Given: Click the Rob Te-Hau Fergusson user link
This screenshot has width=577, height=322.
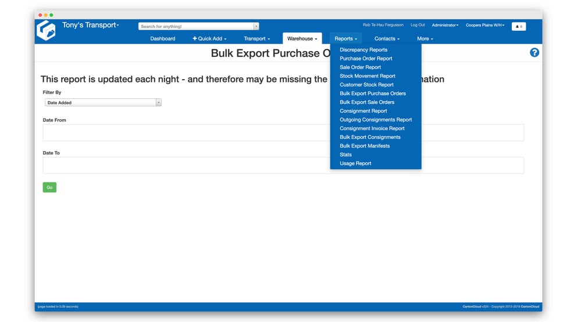Looking at the screenshot, I should [x=383, y=25].
